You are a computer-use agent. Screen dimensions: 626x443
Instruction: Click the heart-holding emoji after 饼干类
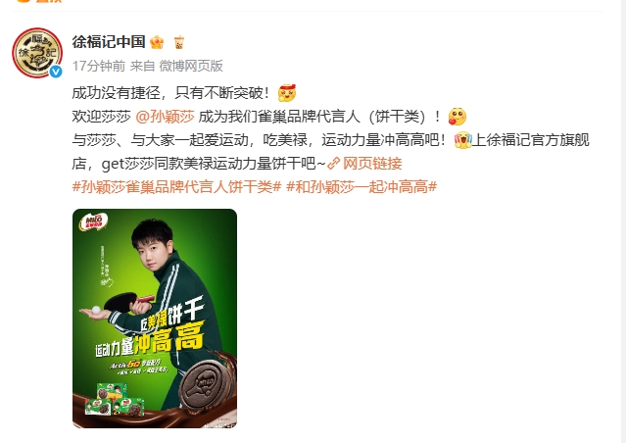click(457, 117)
